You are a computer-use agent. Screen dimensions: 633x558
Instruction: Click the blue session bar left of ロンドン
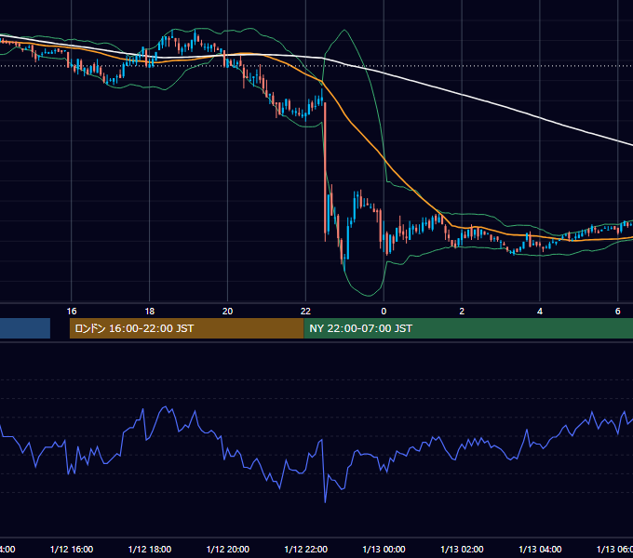click(25, 328)
